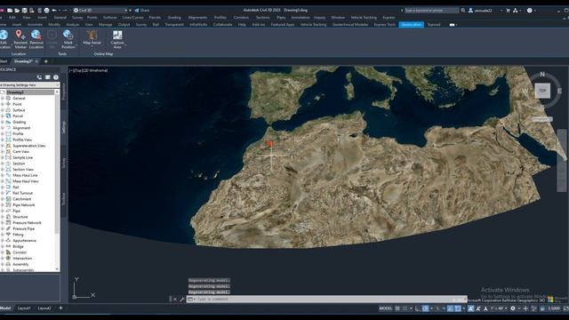Click the Start tab
Image resolution: width=569 pixels, height=320 pixels.
[x=4, y=61]
